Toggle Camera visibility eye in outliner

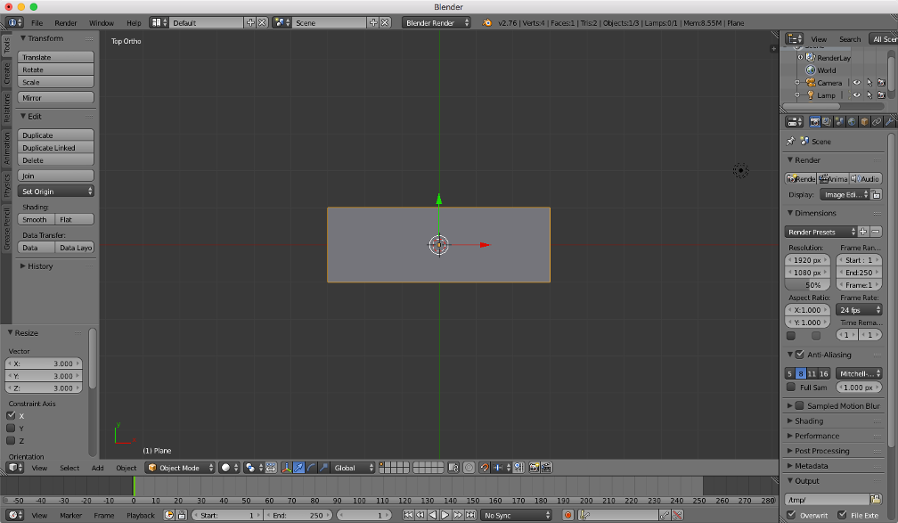tap(857, 83)
